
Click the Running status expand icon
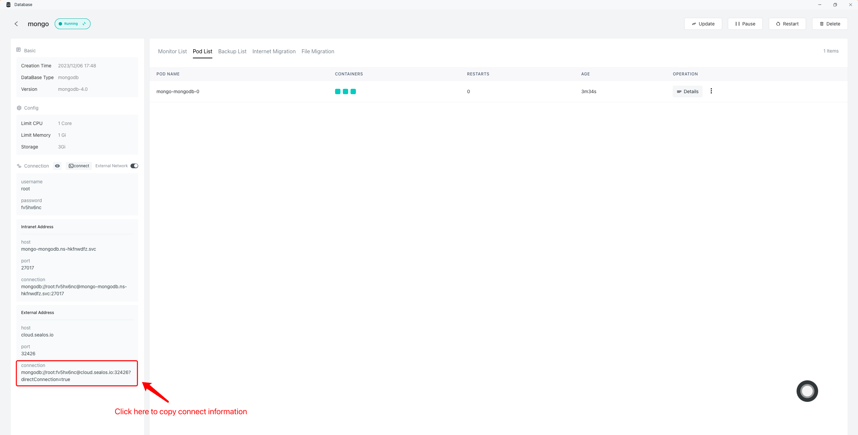(84, 24)
